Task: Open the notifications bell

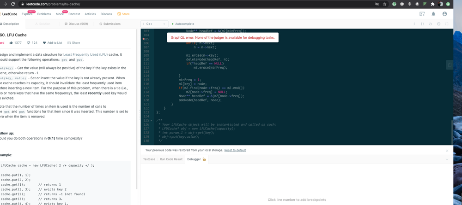Action: [x=433, y=14]
